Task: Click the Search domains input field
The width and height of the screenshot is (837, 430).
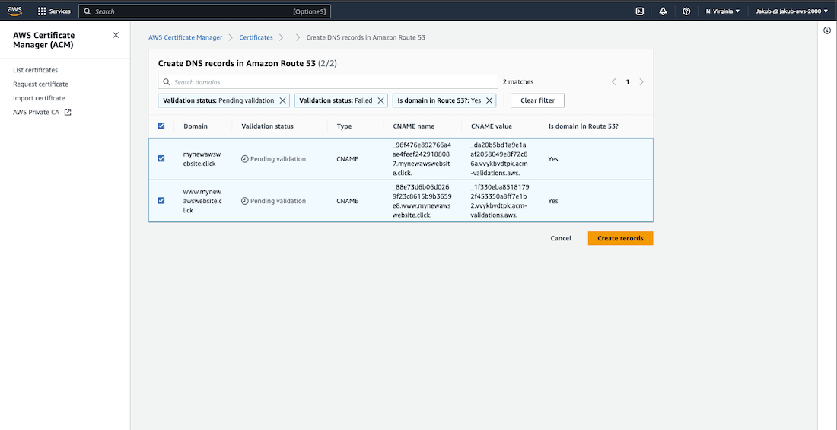Action: (x=328, y=81)
